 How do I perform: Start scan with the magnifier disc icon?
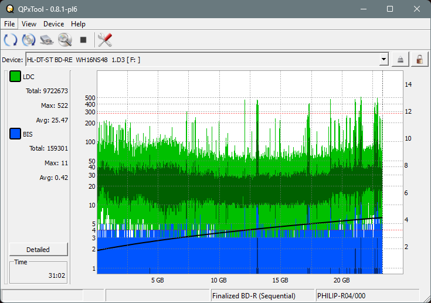[65, 40]
